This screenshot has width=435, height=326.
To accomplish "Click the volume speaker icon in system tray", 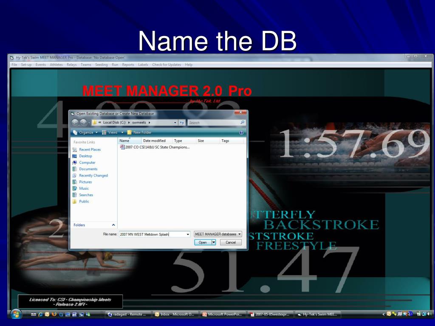I will (x=430, y=314).
